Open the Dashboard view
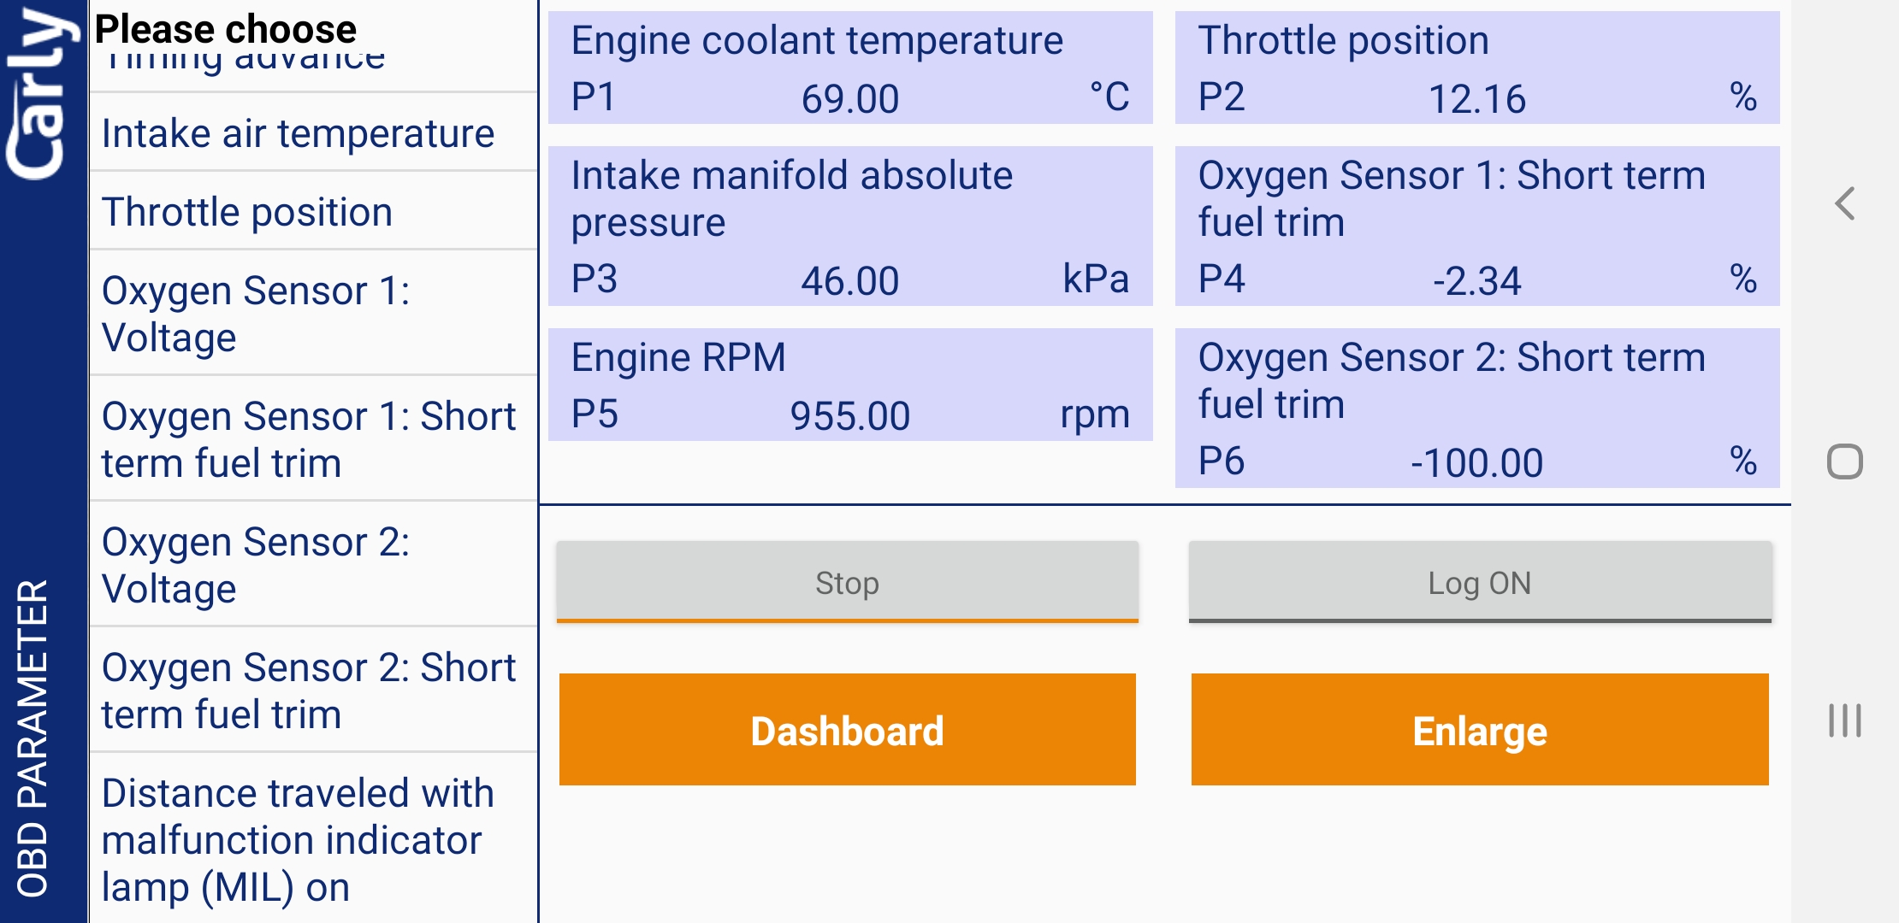The image size is (1899, 923). coord(847,730)
